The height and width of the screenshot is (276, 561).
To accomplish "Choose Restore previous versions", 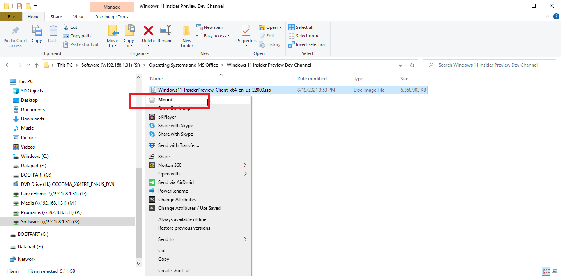I will (197, 228).
